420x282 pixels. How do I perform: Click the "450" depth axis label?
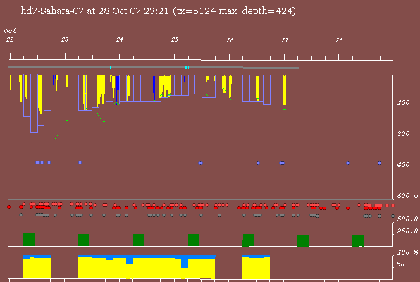(403, 164)
